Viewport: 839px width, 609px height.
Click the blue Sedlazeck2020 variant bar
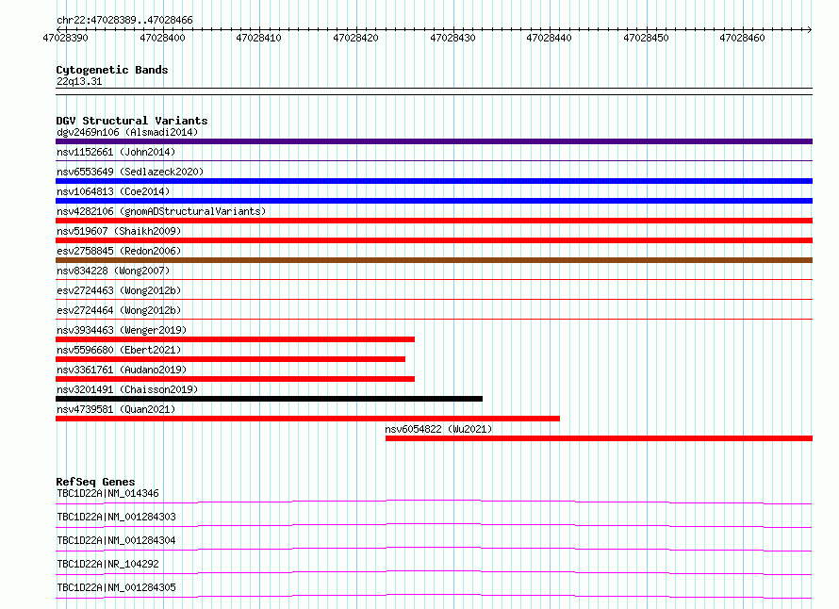434,181
